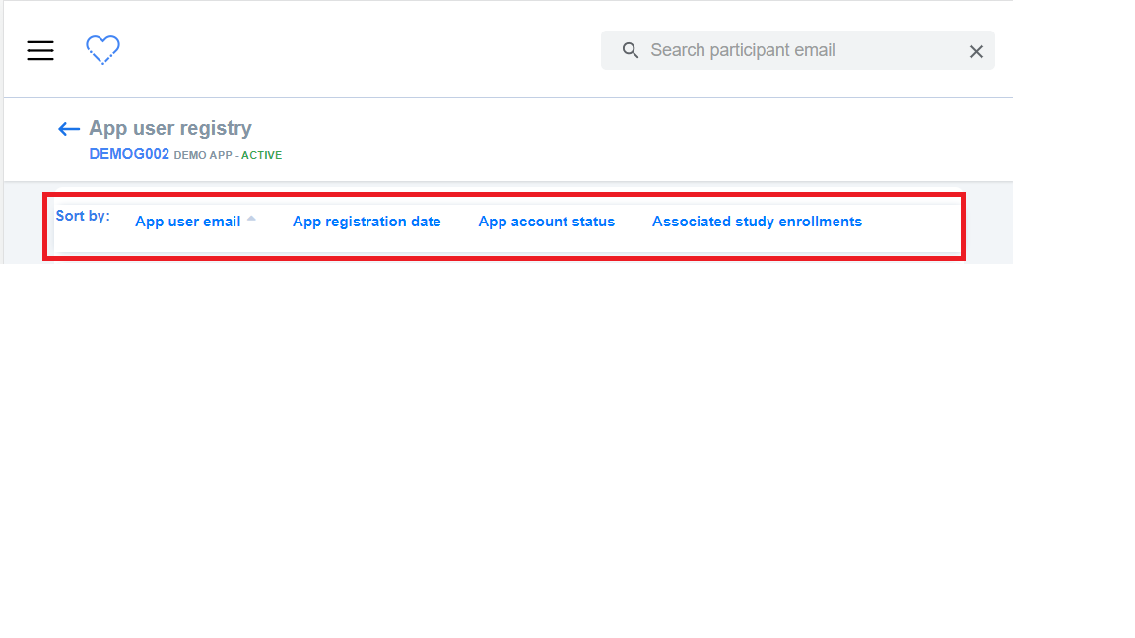Focus the Search participant email field
1135x638 pixels.
[798, 50]
